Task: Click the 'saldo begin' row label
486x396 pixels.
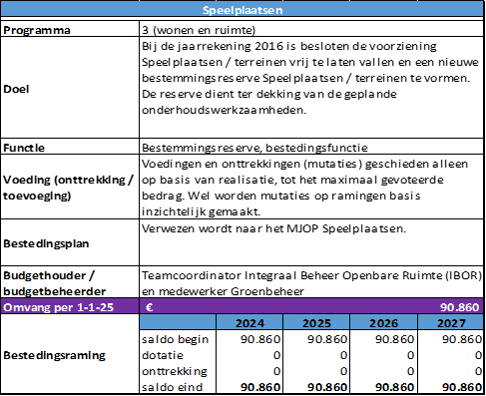Action: pos(175,339)
